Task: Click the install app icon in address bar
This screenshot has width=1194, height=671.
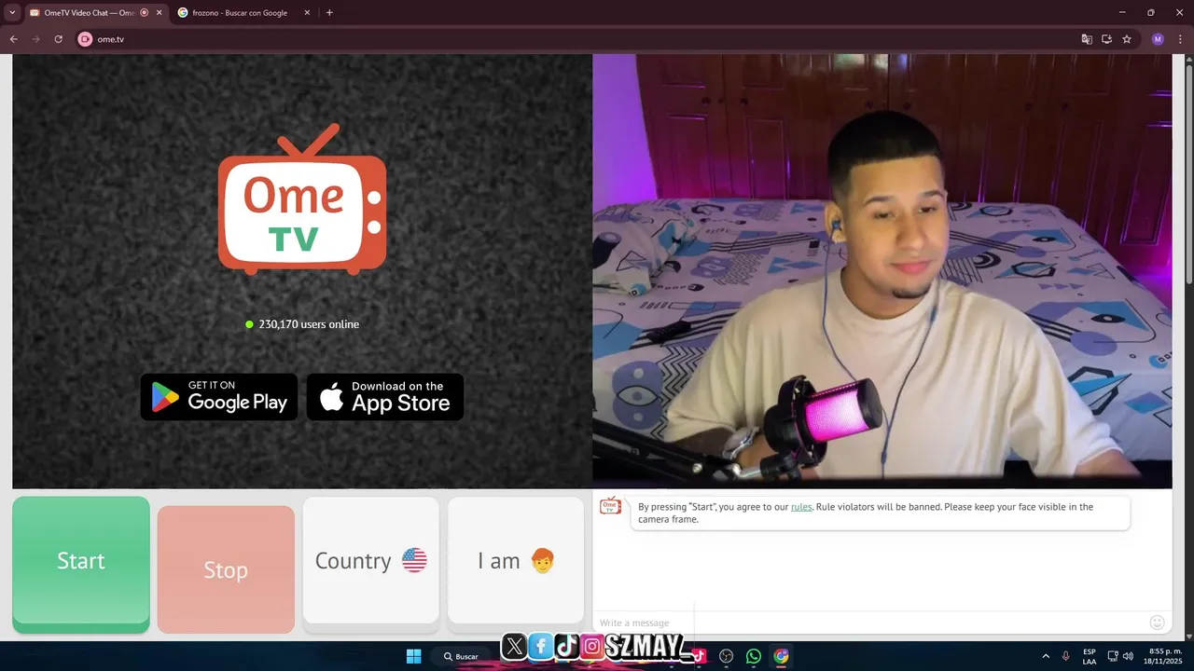Action: point(1106,39)
